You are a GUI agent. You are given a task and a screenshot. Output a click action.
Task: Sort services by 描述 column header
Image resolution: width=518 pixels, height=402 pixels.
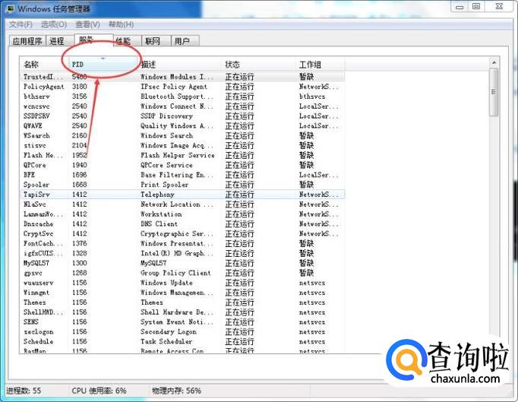179,65
